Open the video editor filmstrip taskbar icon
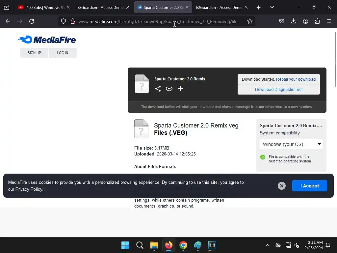 212,245
